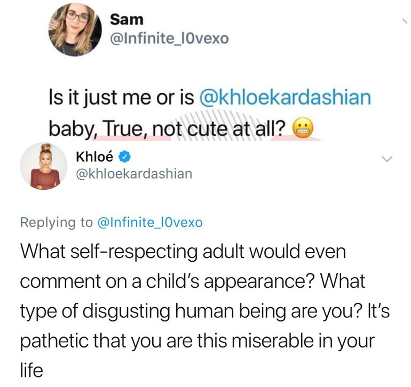Click the underlined word "True" in Sam's tweet
411x387 pixels.
121,128
